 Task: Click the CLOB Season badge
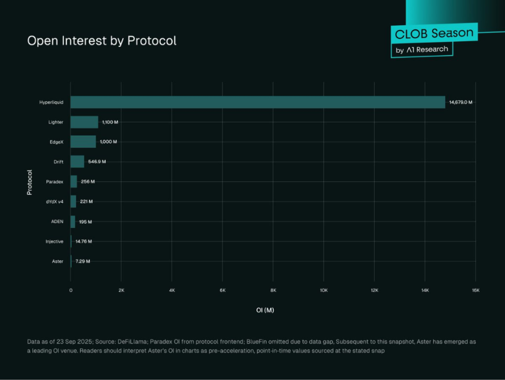click(x=434, y=33)
